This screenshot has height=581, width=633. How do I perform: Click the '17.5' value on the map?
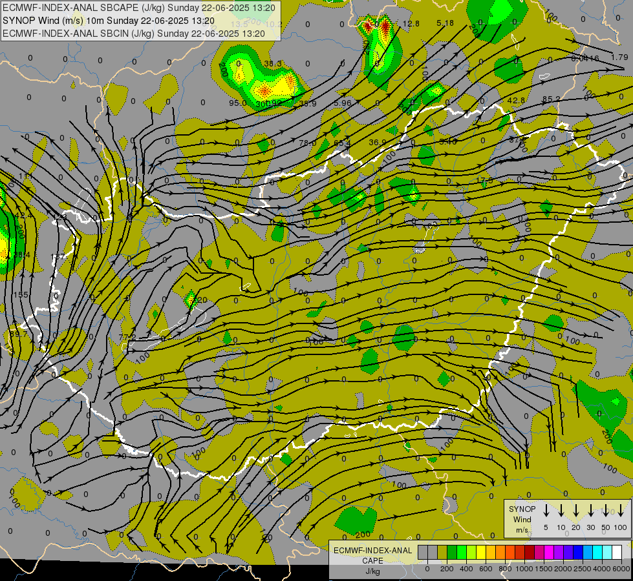pos(485,180)
